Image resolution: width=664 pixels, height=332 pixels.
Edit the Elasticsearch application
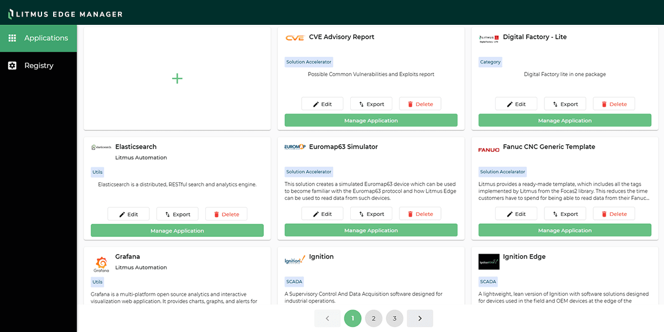point(128,214)
